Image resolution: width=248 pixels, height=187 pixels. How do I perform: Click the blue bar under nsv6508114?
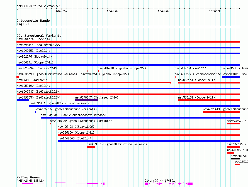[128, 48]
